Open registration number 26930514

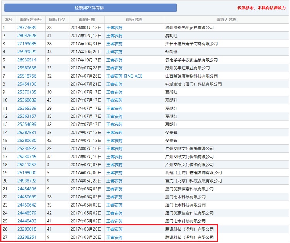click(27, 60)
